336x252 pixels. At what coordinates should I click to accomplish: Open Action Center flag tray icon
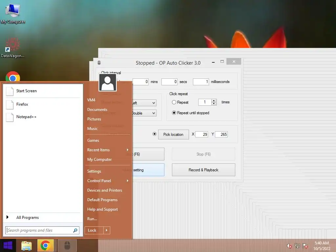click(x=305, y=246)
